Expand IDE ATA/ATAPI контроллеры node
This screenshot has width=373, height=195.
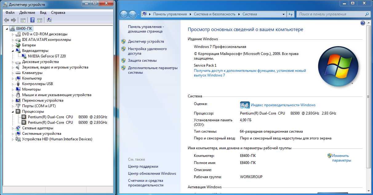(x=13, y=40)
